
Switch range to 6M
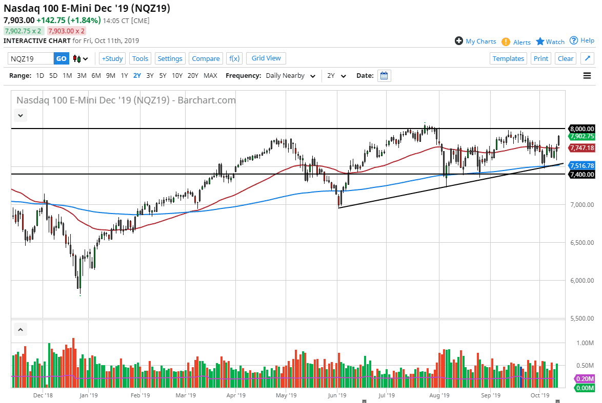tap(96, 76)
